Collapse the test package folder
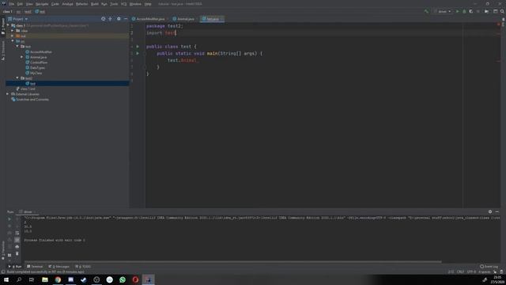This screenshot has height=285, width=506. tap(17, 46)
